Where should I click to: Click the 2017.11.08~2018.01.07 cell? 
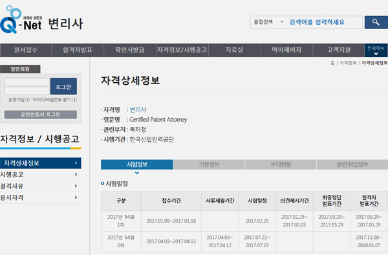369,241
